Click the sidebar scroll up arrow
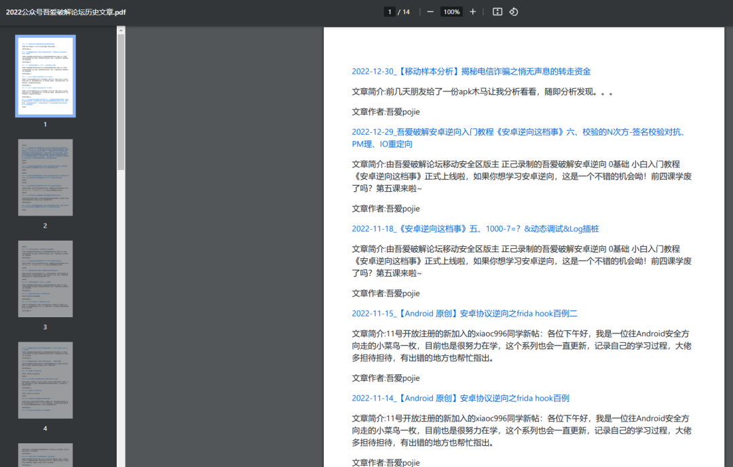 (x=121, y=31)
